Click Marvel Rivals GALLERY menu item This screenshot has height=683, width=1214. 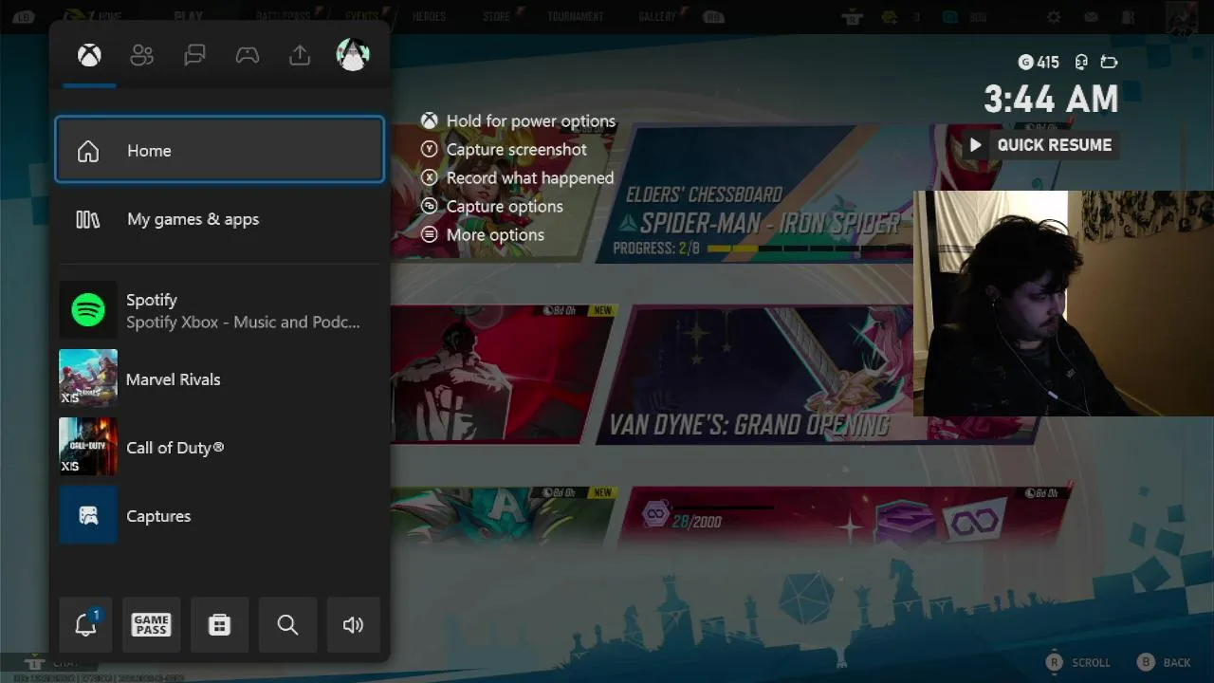(x=657, y=16)
